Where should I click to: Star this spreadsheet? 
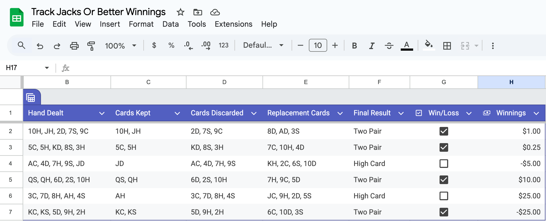coord(180,12)
